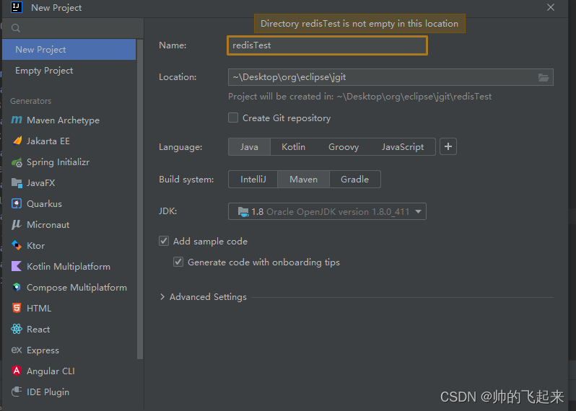Click the Jakarta EE feather icon

coord(17,141)
